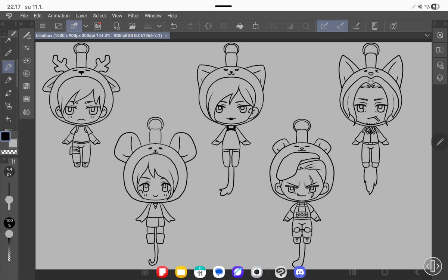The image size is (448, 280).
Task: Open the Material download panel
Action: tap(440, 49)
